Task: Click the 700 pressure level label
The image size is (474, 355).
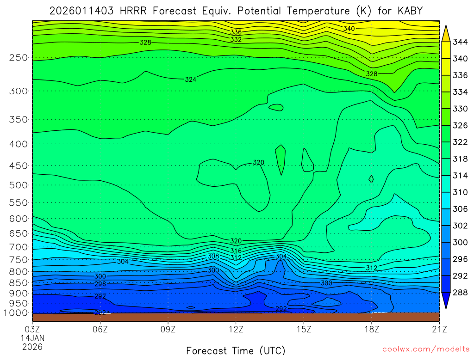Action: click(19, 247)
